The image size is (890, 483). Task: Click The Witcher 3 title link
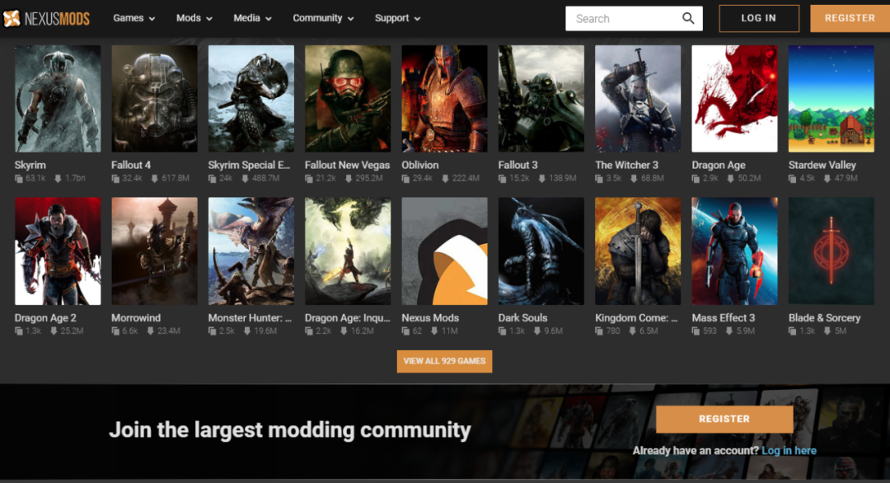pyautogui.click(x=626, y=165)
